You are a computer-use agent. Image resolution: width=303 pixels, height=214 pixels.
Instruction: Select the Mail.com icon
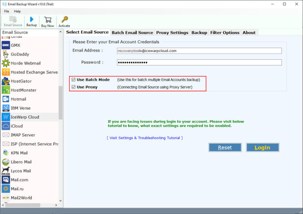6,180
